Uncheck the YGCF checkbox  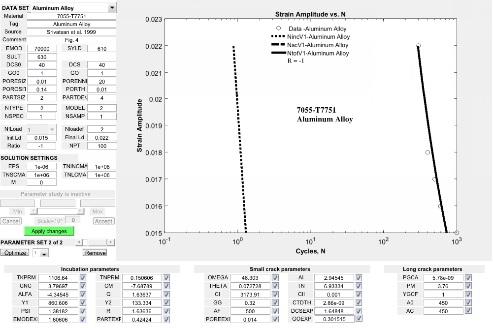point(468,295)
